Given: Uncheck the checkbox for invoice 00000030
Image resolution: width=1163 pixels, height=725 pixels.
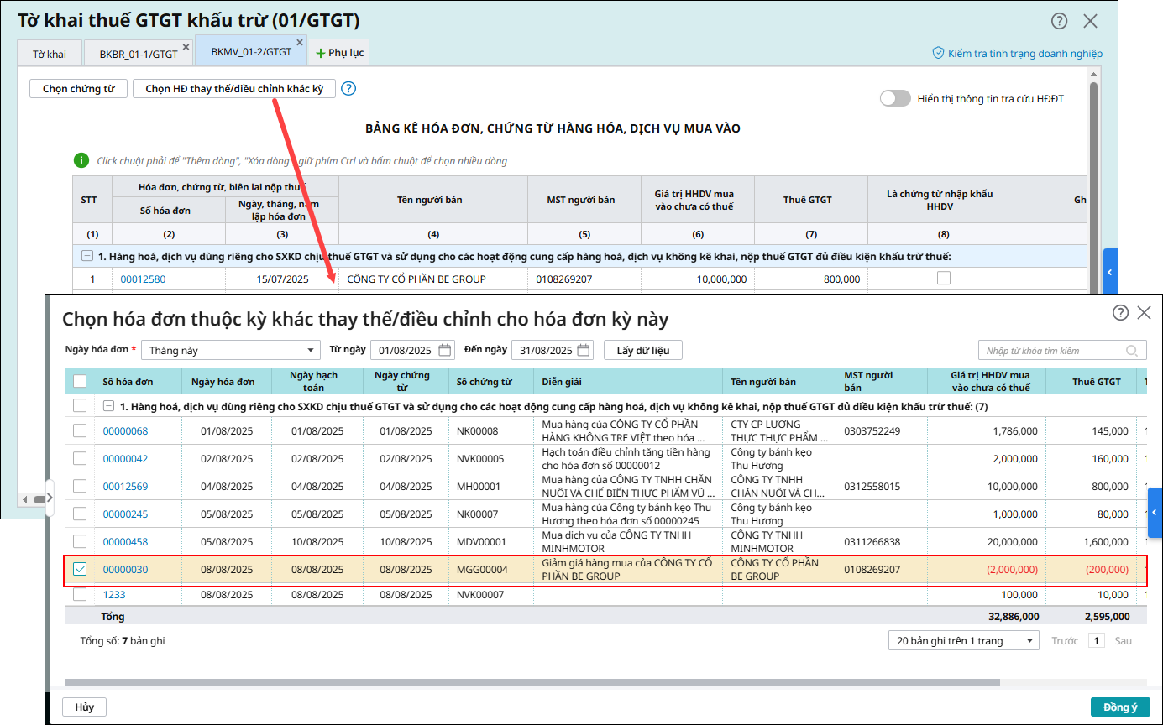Looking at the screenshot, I should coord(80,570).
